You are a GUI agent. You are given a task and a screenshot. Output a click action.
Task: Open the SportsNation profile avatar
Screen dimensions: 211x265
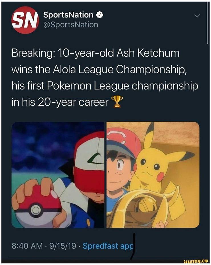tap(25, 20)
